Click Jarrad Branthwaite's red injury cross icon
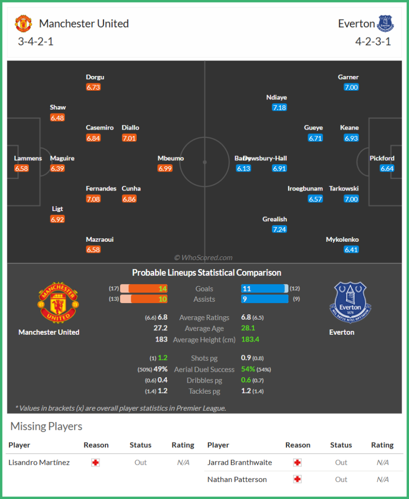The image size is (409, 499). pos(297,462)
